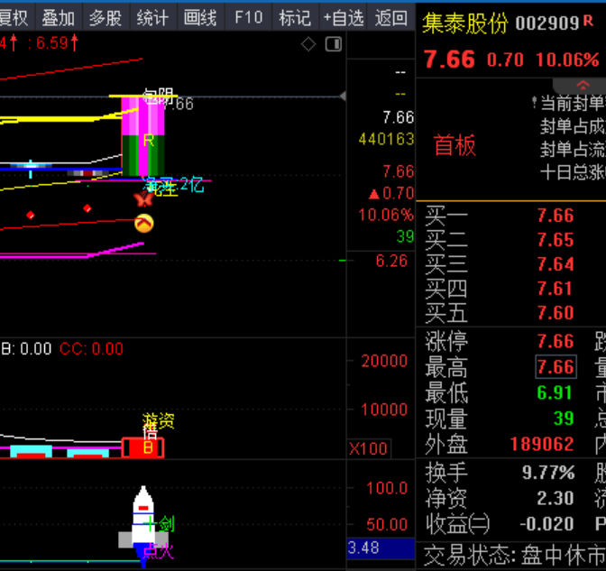606x571 pixels.
Task: Click the red diamond marker on the left
Action: (x=30, y=215)
